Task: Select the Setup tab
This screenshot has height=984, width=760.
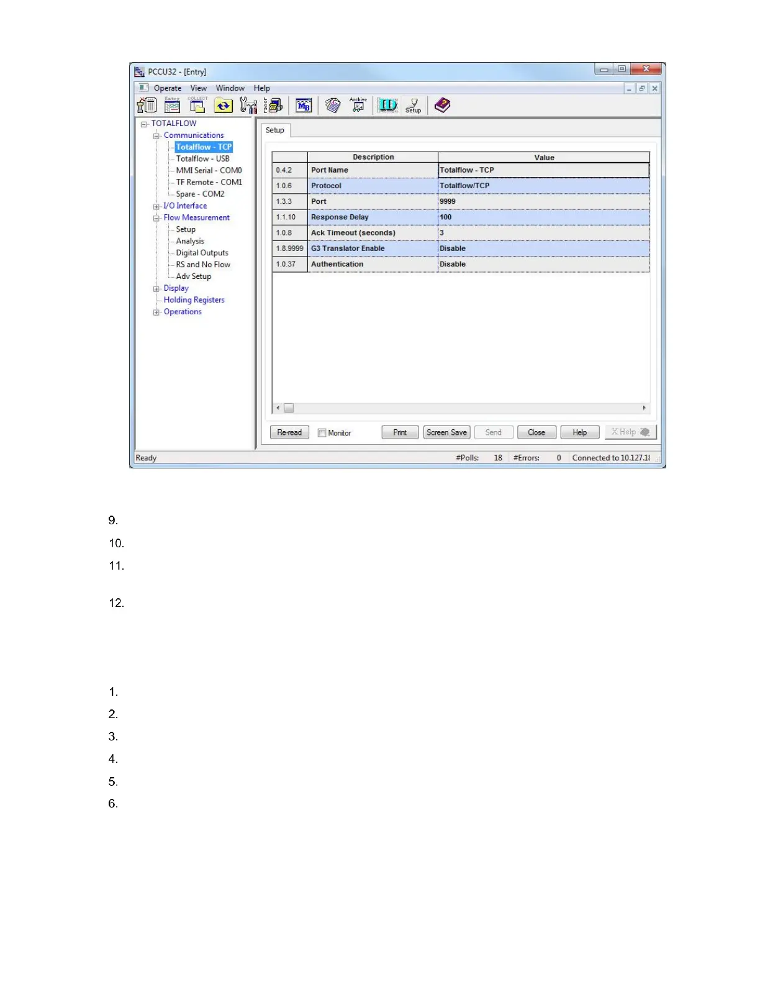Action: tap(275, 130)
